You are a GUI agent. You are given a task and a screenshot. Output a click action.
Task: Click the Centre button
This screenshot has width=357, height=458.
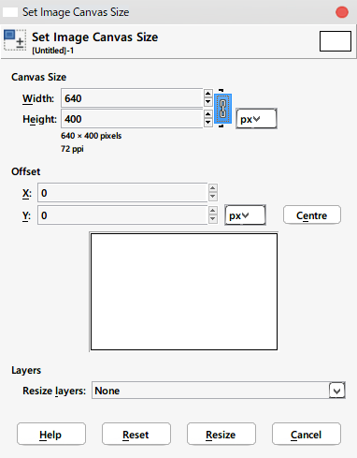coord(312,215)
